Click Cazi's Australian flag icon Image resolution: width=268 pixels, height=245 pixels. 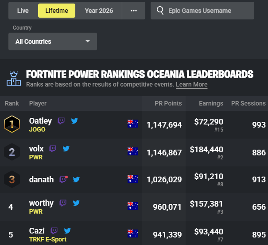point(133,234)
